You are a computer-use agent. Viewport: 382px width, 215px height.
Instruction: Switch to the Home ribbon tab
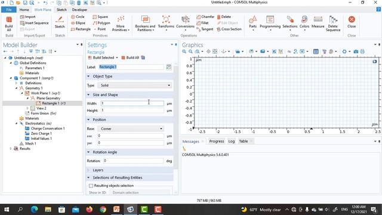pos(24,10)
